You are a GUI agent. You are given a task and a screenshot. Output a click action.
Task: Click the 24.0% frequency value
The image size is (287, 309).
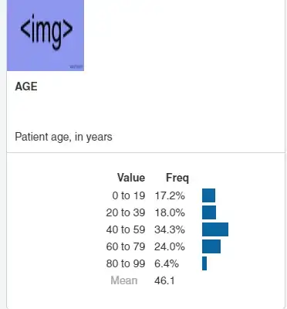(x=170, y=246)
